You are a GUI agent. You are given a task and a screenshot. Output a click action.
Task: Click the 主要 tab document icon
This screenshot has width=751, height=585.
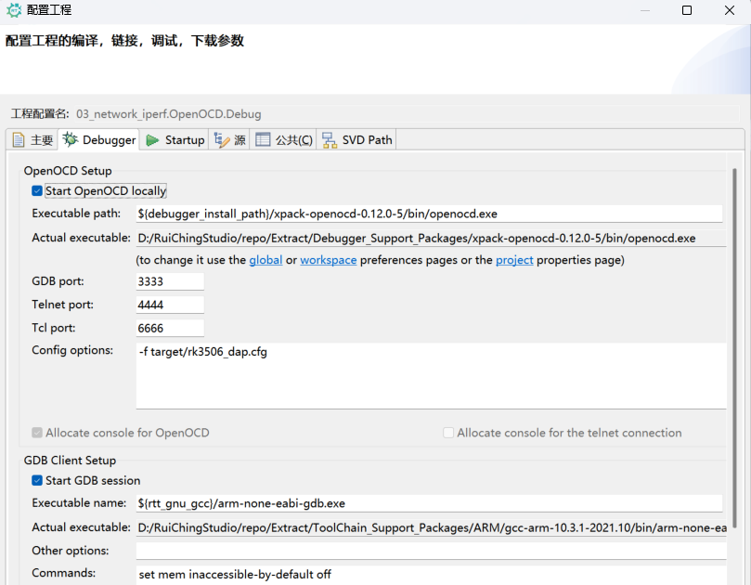19,140
